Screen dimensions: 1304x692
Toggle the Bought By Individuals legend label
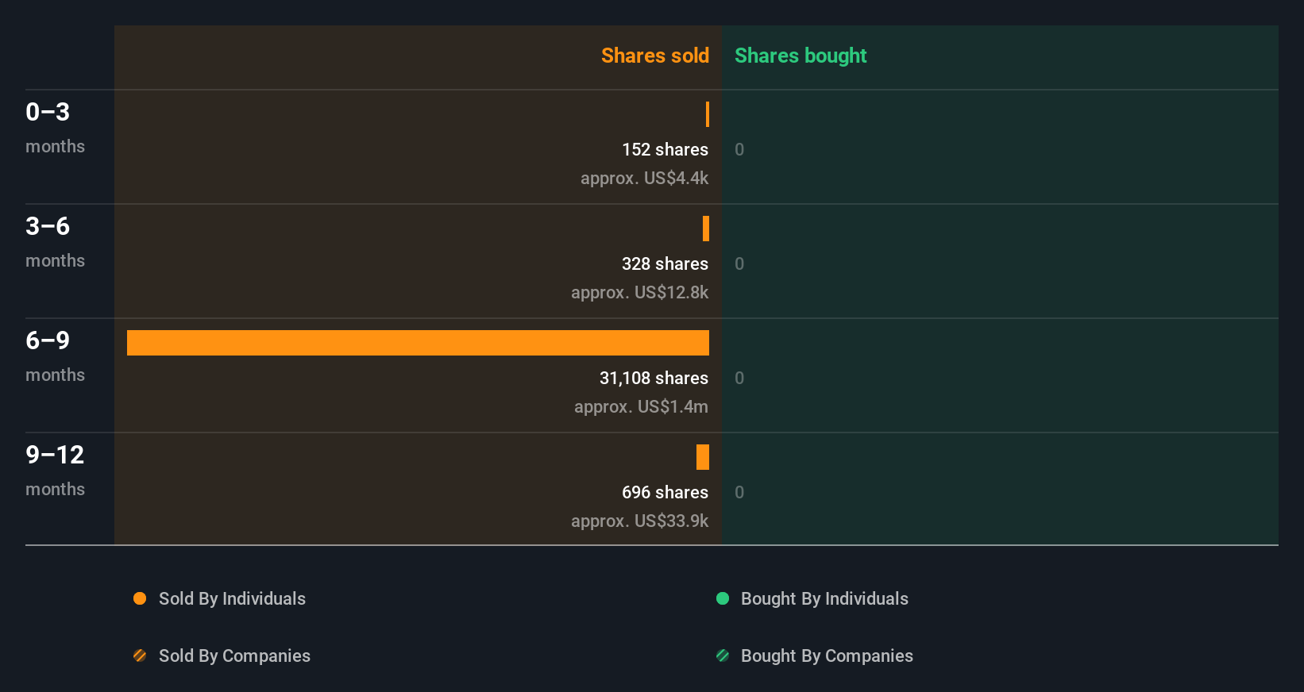[x=824, y=598]
